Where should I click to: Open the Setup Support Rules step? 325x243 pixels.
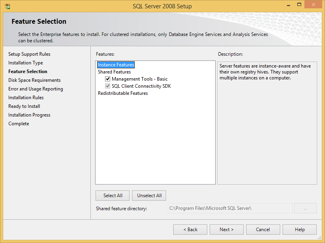tap(29, 54)
